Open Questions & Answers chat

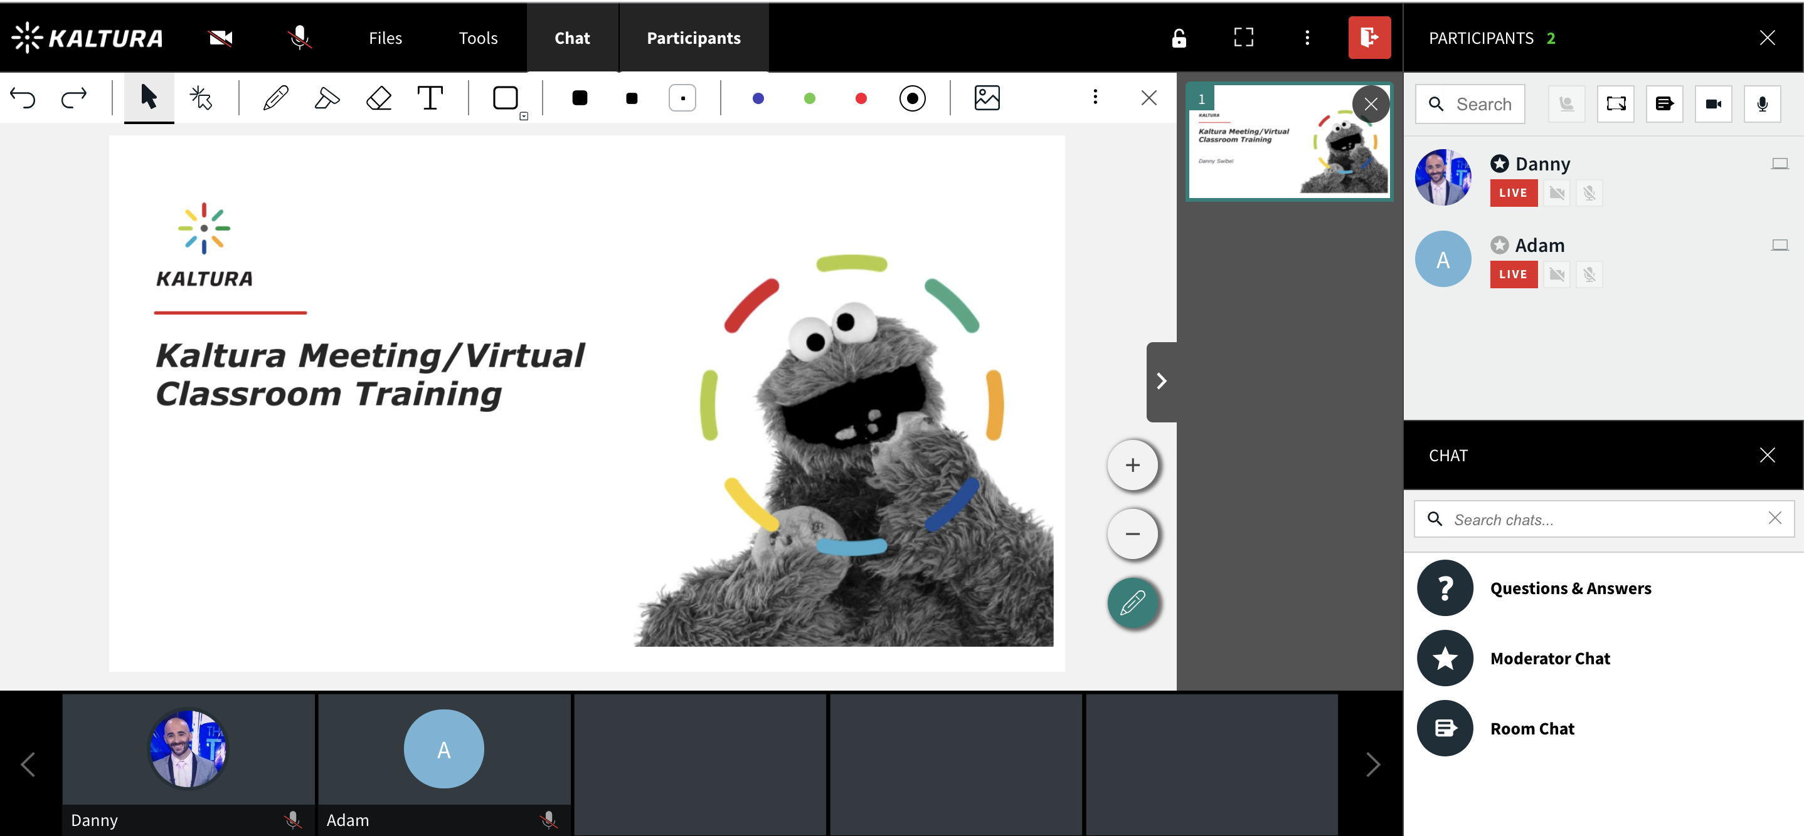(1570, 588)
